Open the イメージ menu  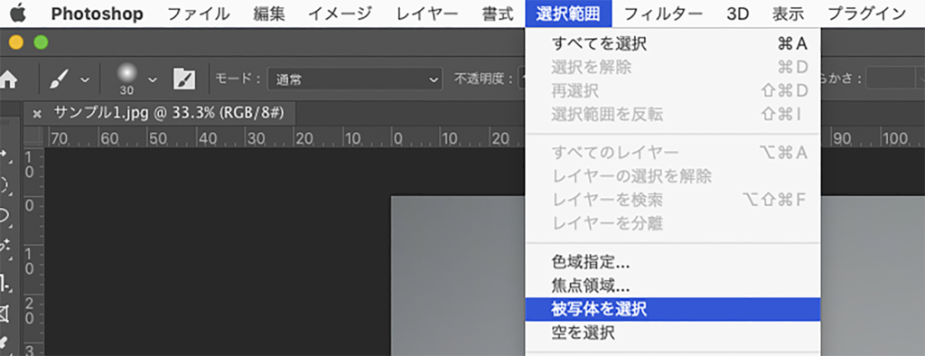coord(341,14)
